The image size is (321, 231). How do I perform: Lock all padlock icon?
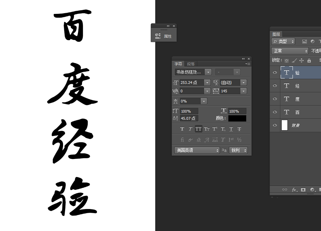coord(309,61)
